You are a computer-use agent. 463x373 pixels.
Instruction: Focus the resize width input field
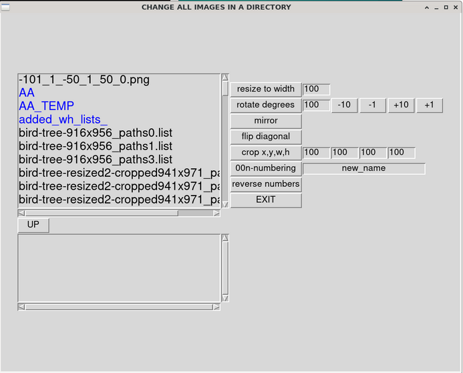click(x=316, y=89)
